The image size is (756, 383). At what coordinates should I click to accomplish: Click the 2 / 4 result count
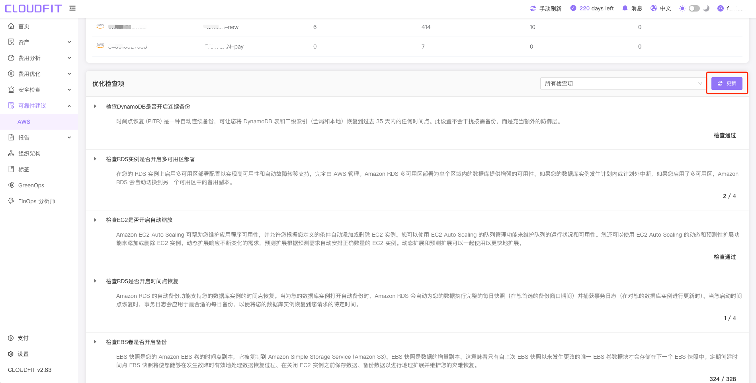(x=729, y=196)
